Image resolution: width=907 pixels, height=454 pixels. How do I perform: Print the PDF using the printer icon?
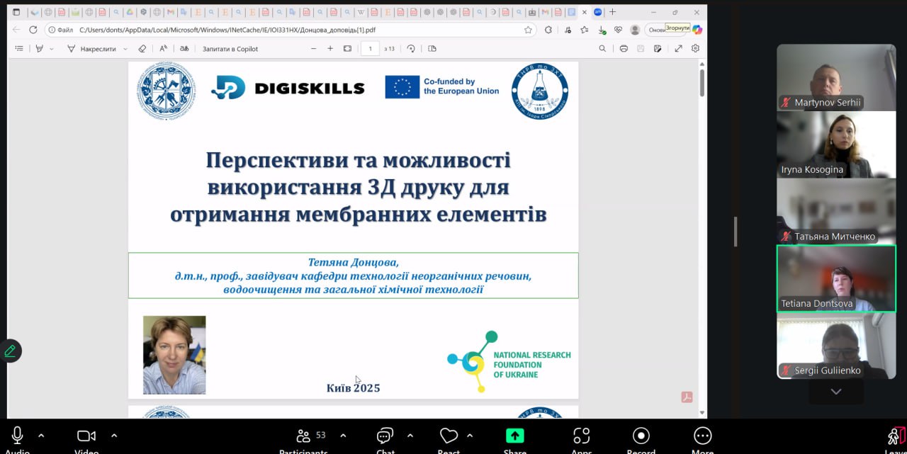click(x=624, y=49)
